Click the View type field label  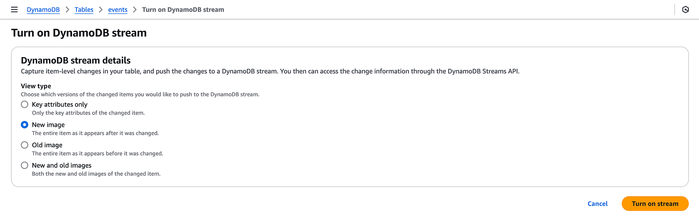point(36,86)
